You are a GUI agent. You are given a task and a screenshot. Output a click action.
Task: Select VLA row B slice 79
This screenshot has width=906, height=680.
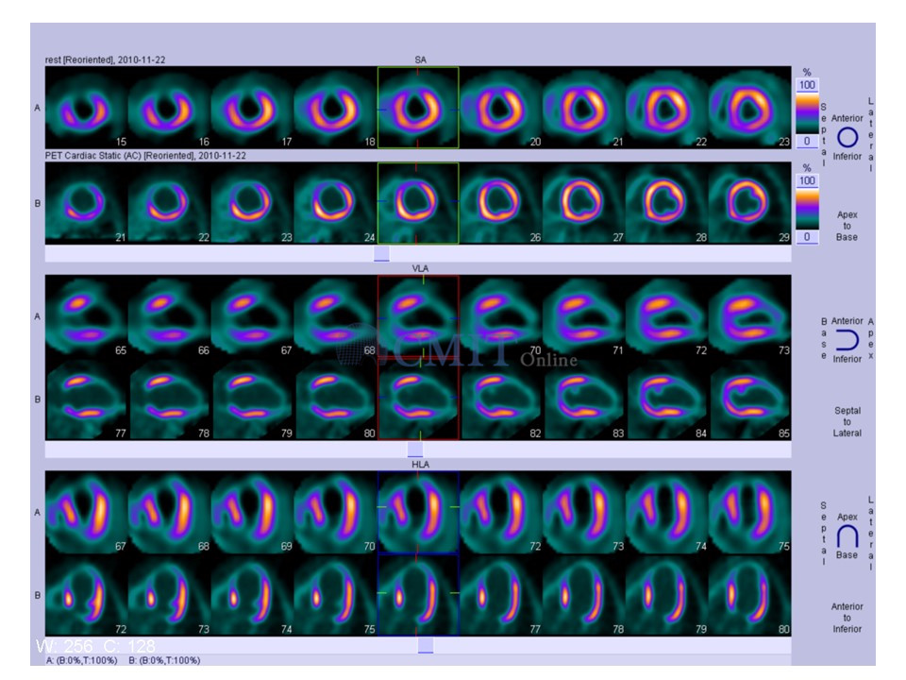tap(253, 399)
